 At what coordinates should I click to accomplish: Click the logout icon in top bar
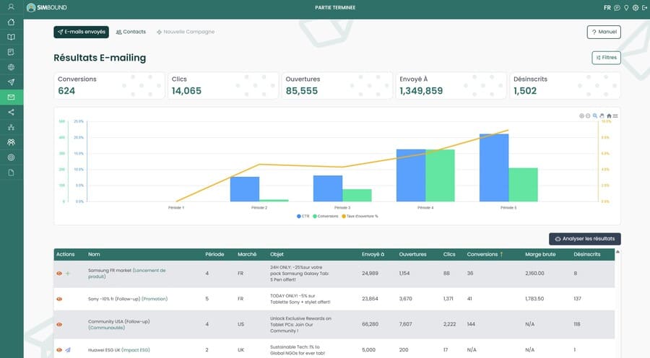[x=644, y=7]
